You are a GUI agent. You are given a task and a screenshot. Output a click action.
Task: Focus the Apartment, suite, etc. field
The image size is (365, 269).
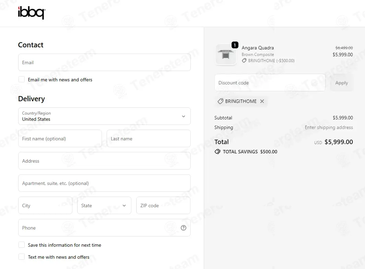coord(104,183)
